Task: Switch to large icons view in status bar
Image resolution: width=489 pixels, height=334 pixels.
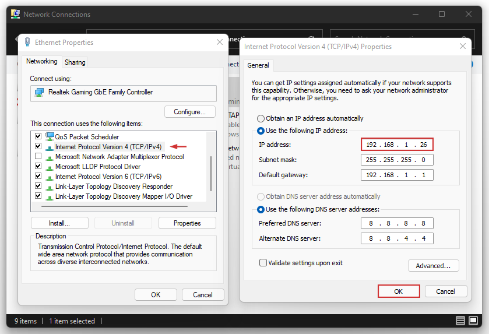Action: [473, 321]
